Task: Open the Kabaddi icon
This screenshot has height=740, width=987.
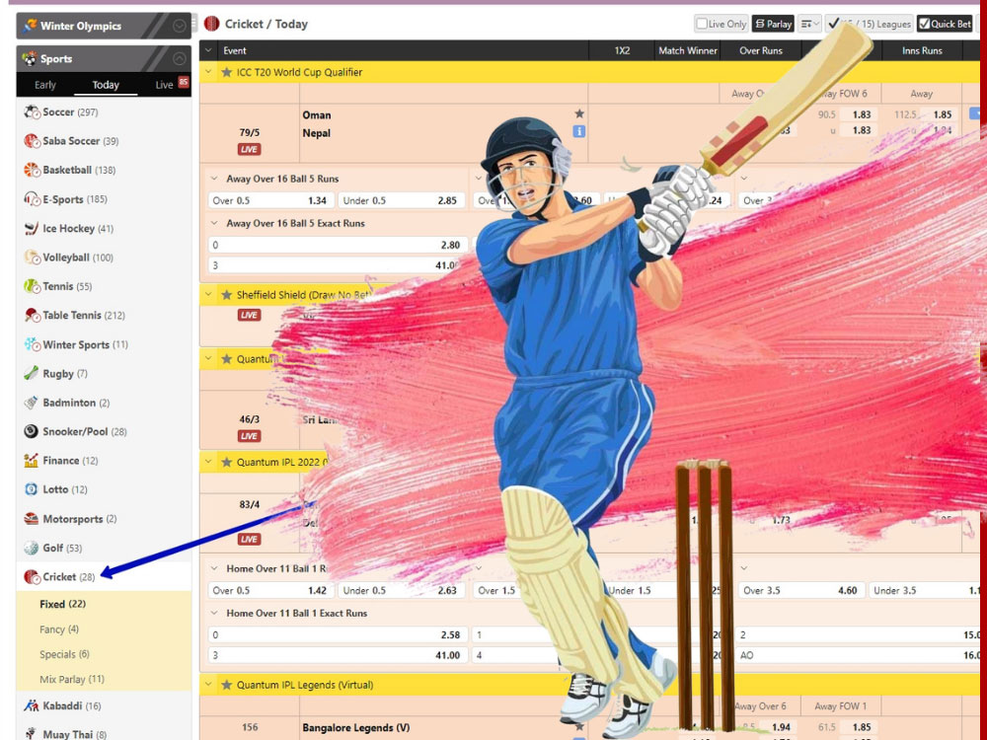Action: click(x=32, y=706)
